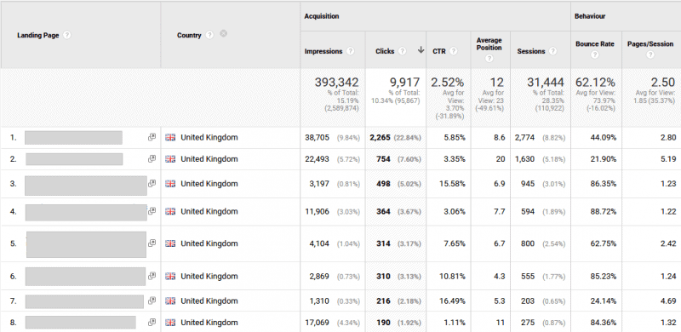The height and width of the screenshot is (332, 681).
Task: Remove the Country secondary dimension
Action: [x=223, y=33]
